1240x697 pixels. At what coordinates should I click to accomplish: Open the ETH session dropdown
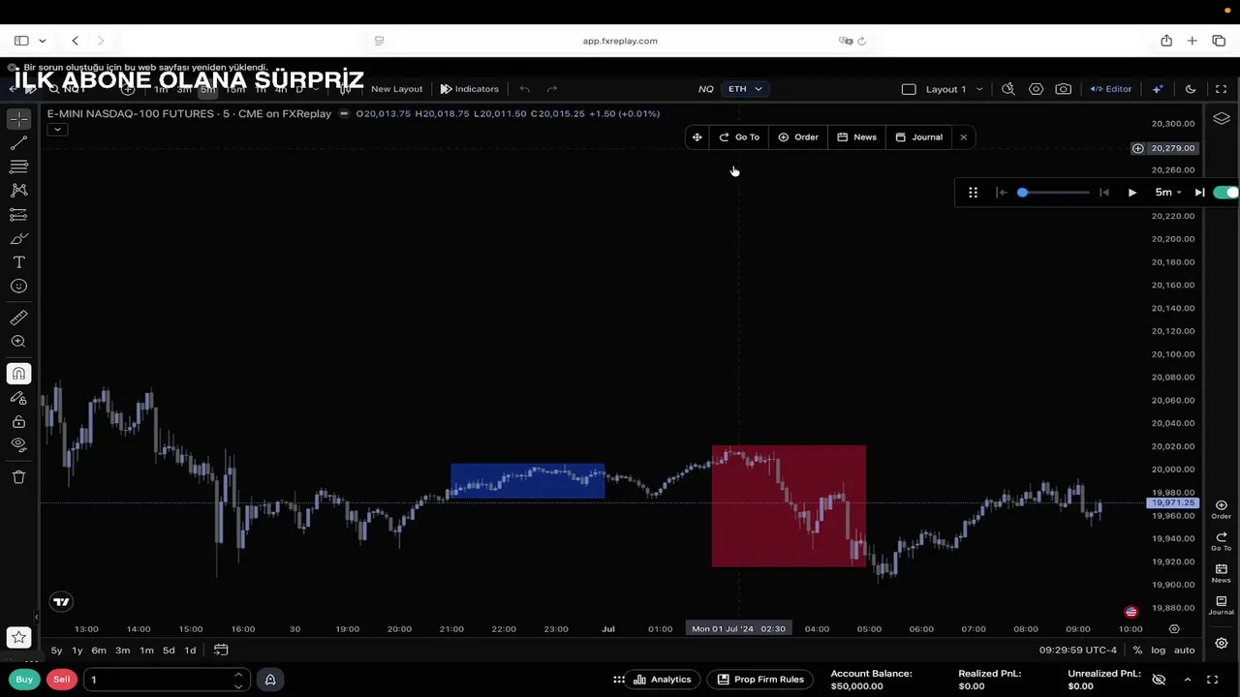pos(745,89)
